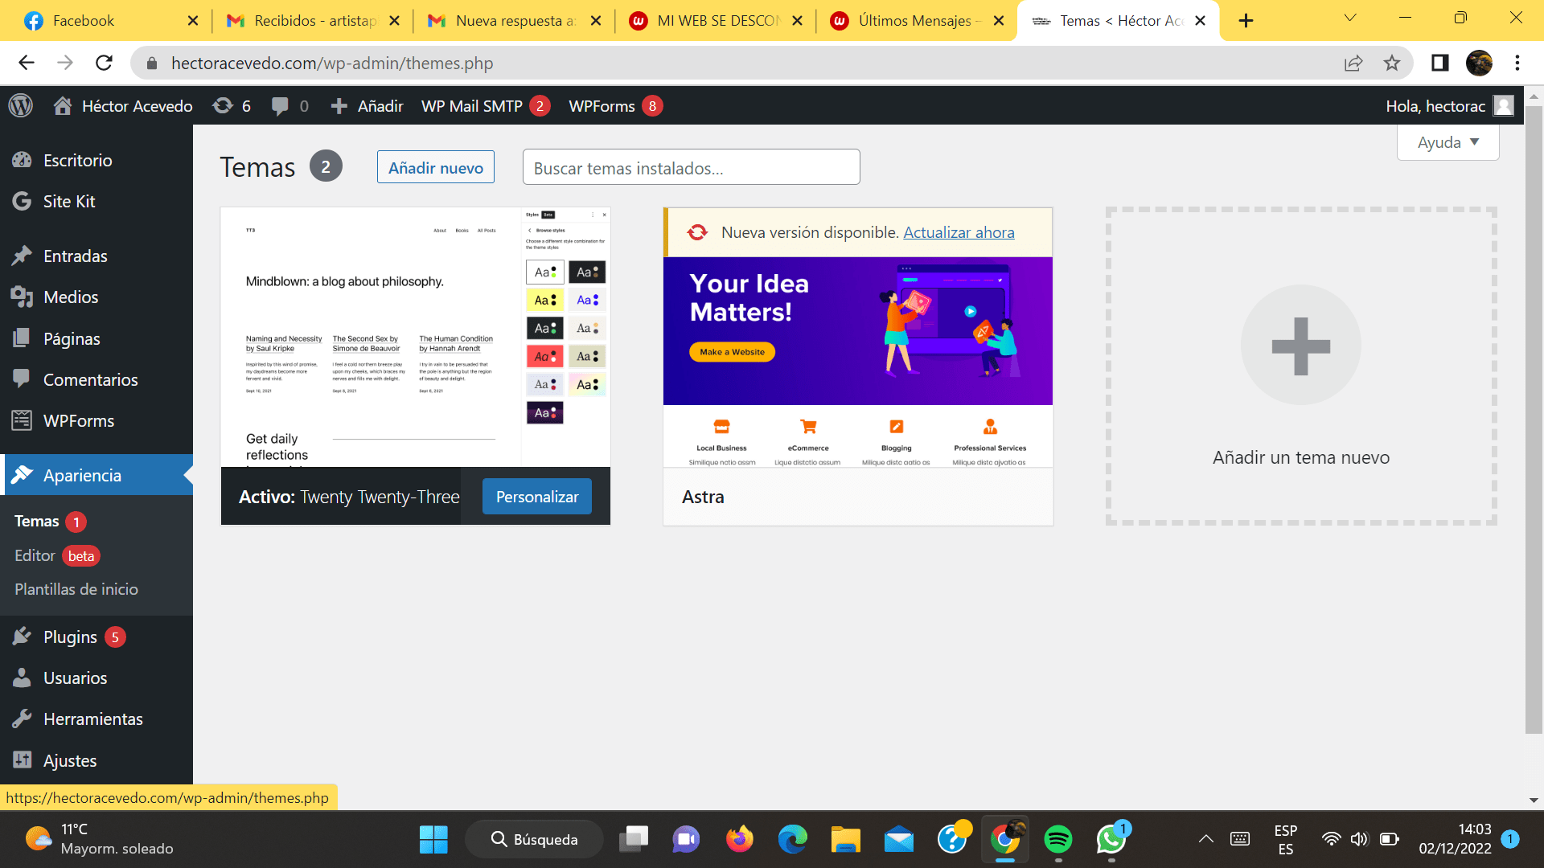Open Chrome profile avatar
Screen dimensions: 1544x868
[1479, 63]
